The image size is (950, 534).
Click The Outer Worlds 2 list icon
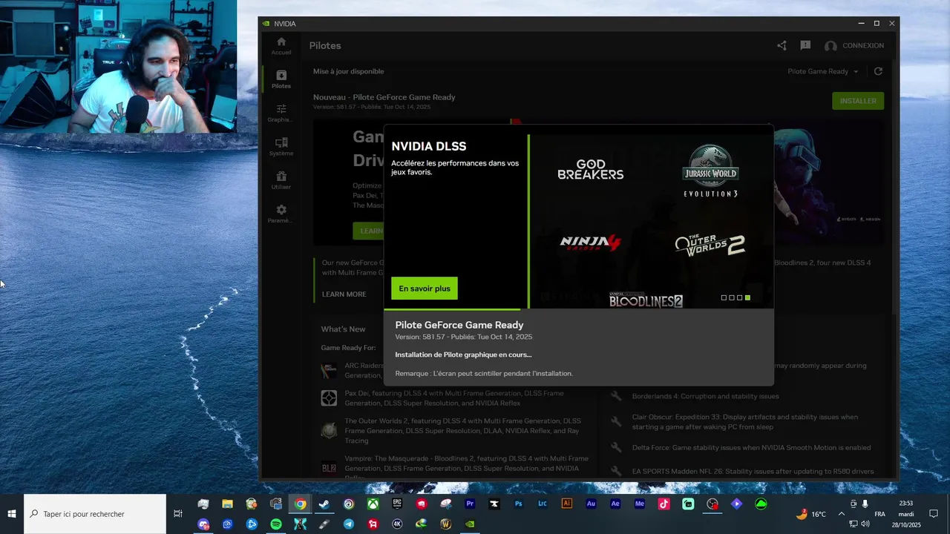tap(329, 430)
